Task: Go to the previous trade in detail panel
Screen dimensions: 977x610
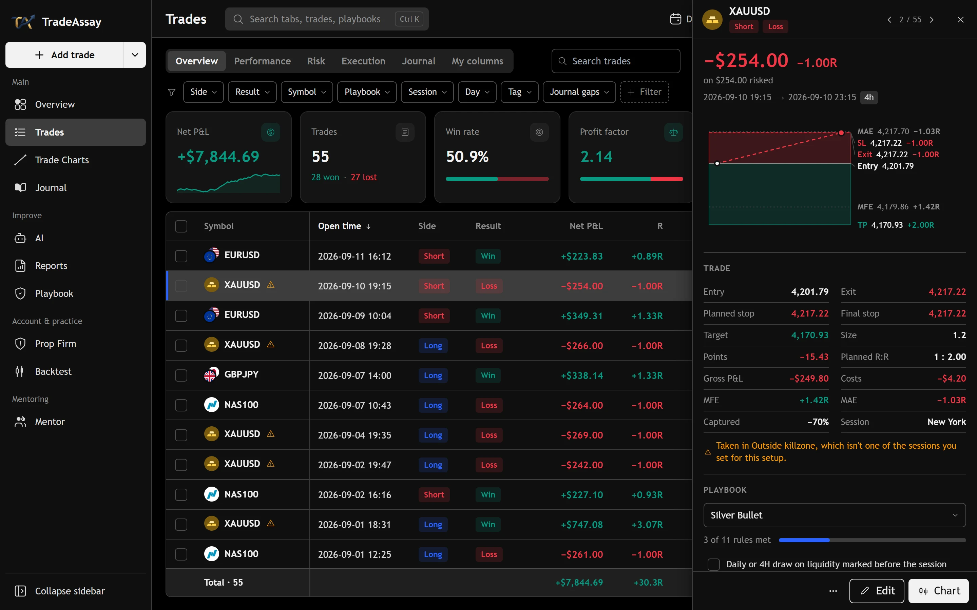Action: tap(889, 20)
